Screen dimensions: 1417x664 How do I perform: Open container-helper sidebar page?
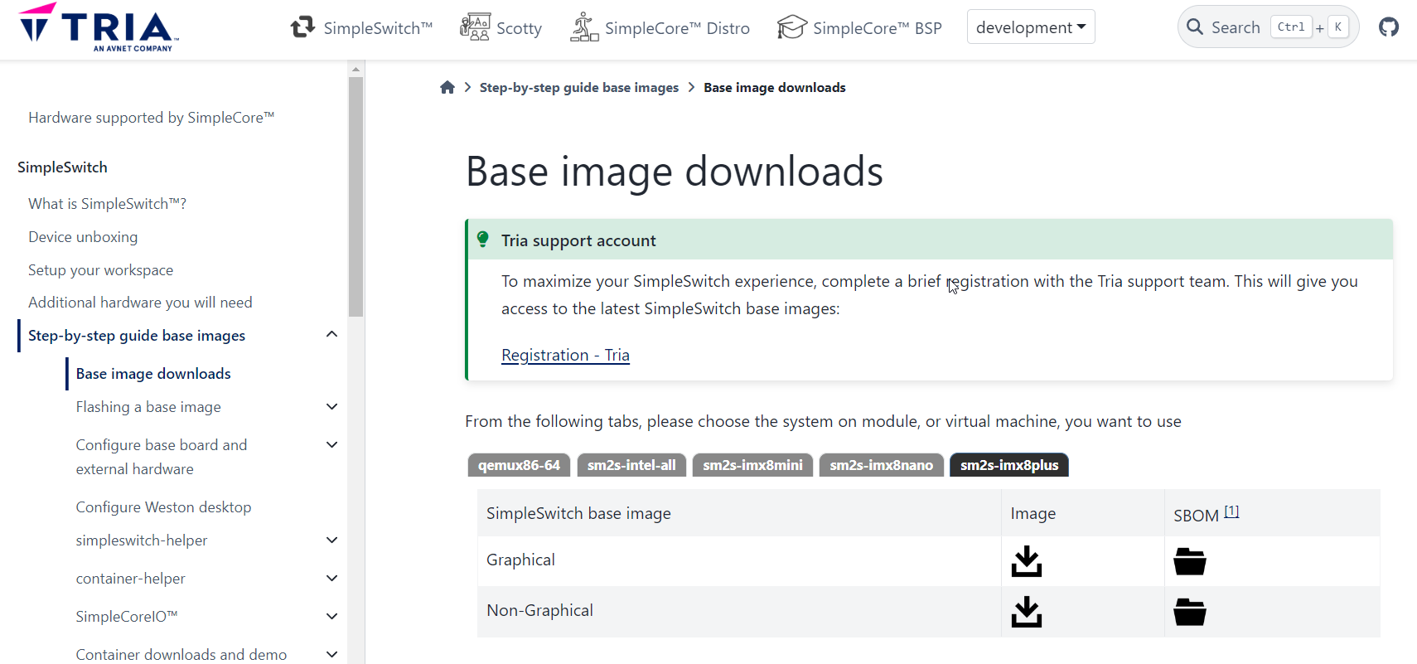(130, 579)
